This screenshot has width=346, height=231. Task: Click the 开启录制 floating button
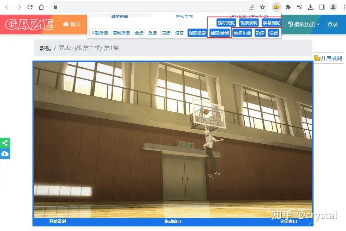click(328, 58)
